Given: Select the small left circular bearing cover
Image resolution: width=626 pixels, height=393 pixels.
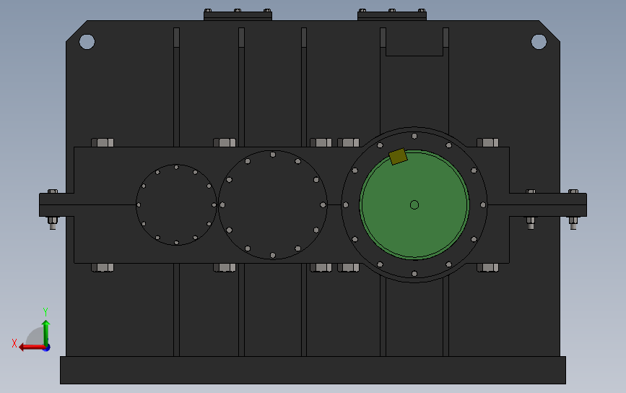Looking at the screenshot, I should (176, 205).
